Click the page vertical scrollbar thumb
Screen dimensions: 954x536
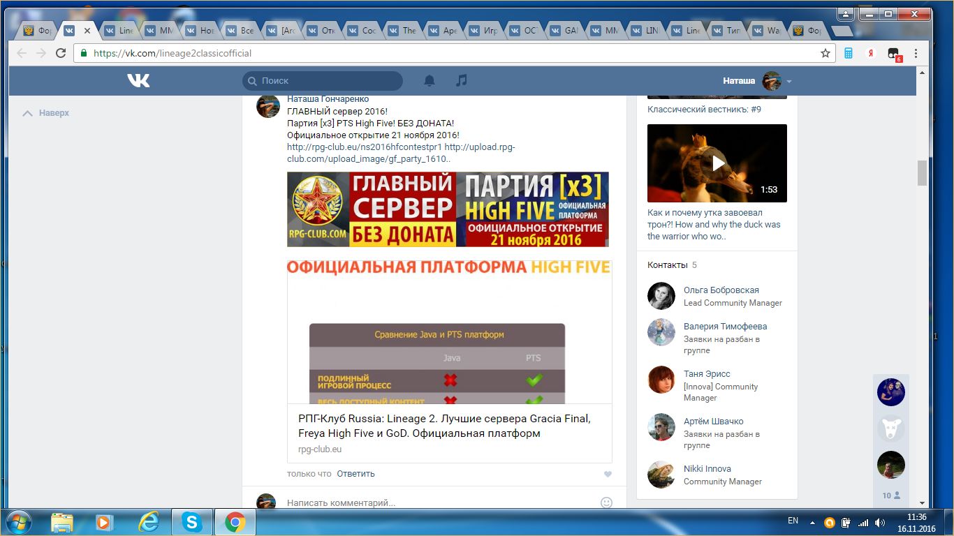[x=922, y=172]
